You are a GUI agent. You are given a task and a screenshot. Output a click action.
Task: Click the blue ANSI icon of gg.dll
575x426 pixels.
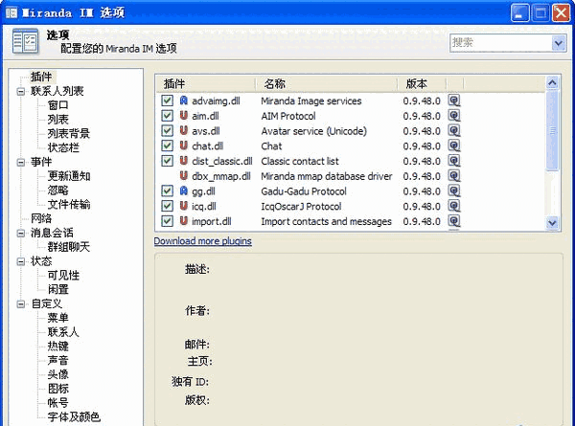point(184,191)
